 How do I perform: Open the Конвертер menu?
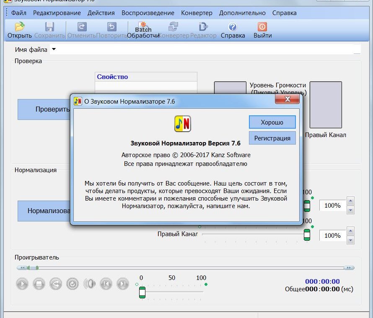click(197, 13)
